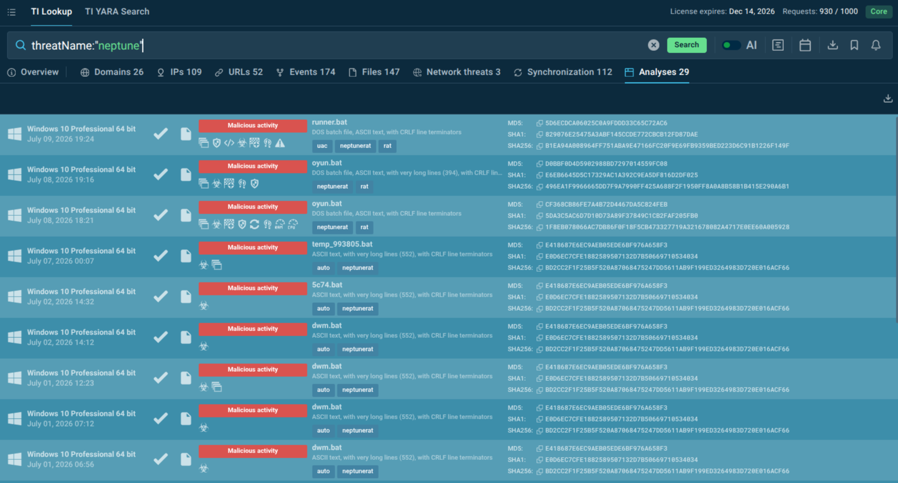This screenshot has width=898, height=483.
Task: Click the bookmark icon
Action: pos(854,45)
